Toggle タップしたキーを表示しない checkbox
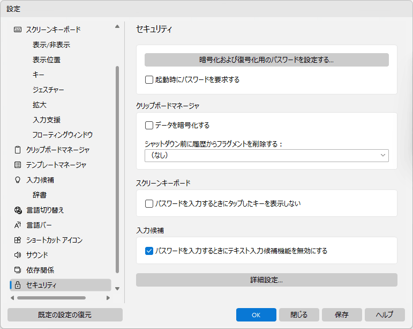The width and height of the screenshot is (413, 329). pos(149,203)
